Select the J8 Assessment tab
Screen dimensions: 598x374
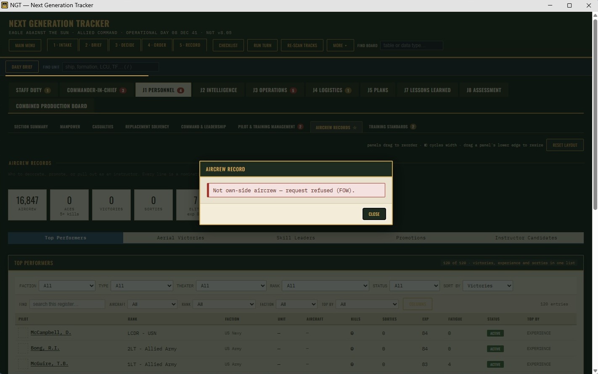pyautogui.click(x=484, y=90)
